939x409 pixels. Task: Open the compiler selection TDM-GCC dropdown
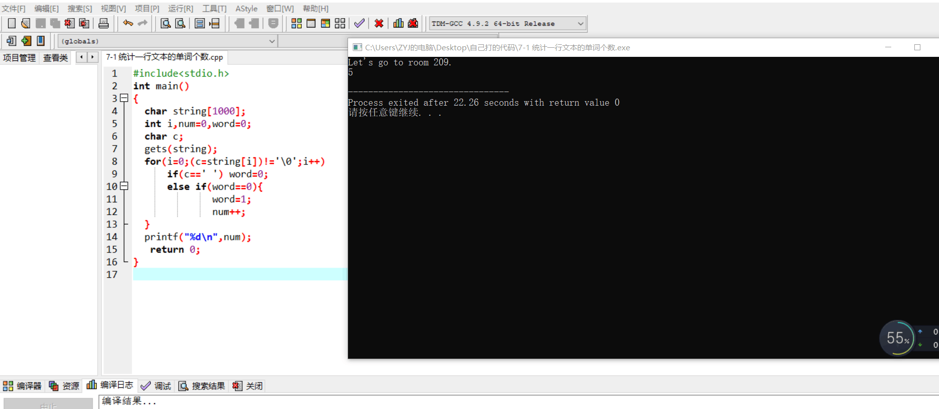(507, 24)
